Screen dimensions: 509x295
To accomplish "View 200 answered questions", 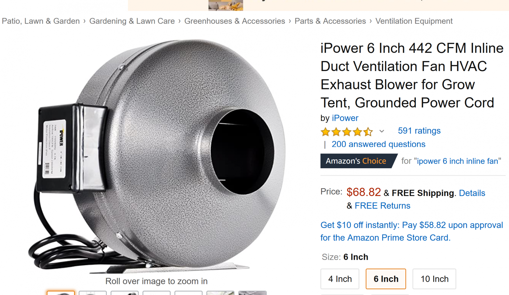I will pyautogui.click(x=378, y=144).
